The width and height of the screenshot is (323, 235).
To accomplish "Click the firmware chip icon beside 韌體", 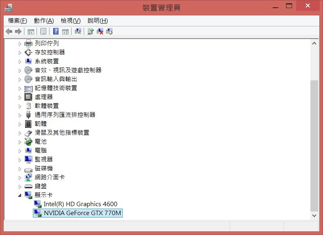I will tap(28, 124).
